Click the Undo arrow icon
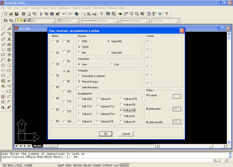The image size is (233, 167). click(x=64, y=14)
